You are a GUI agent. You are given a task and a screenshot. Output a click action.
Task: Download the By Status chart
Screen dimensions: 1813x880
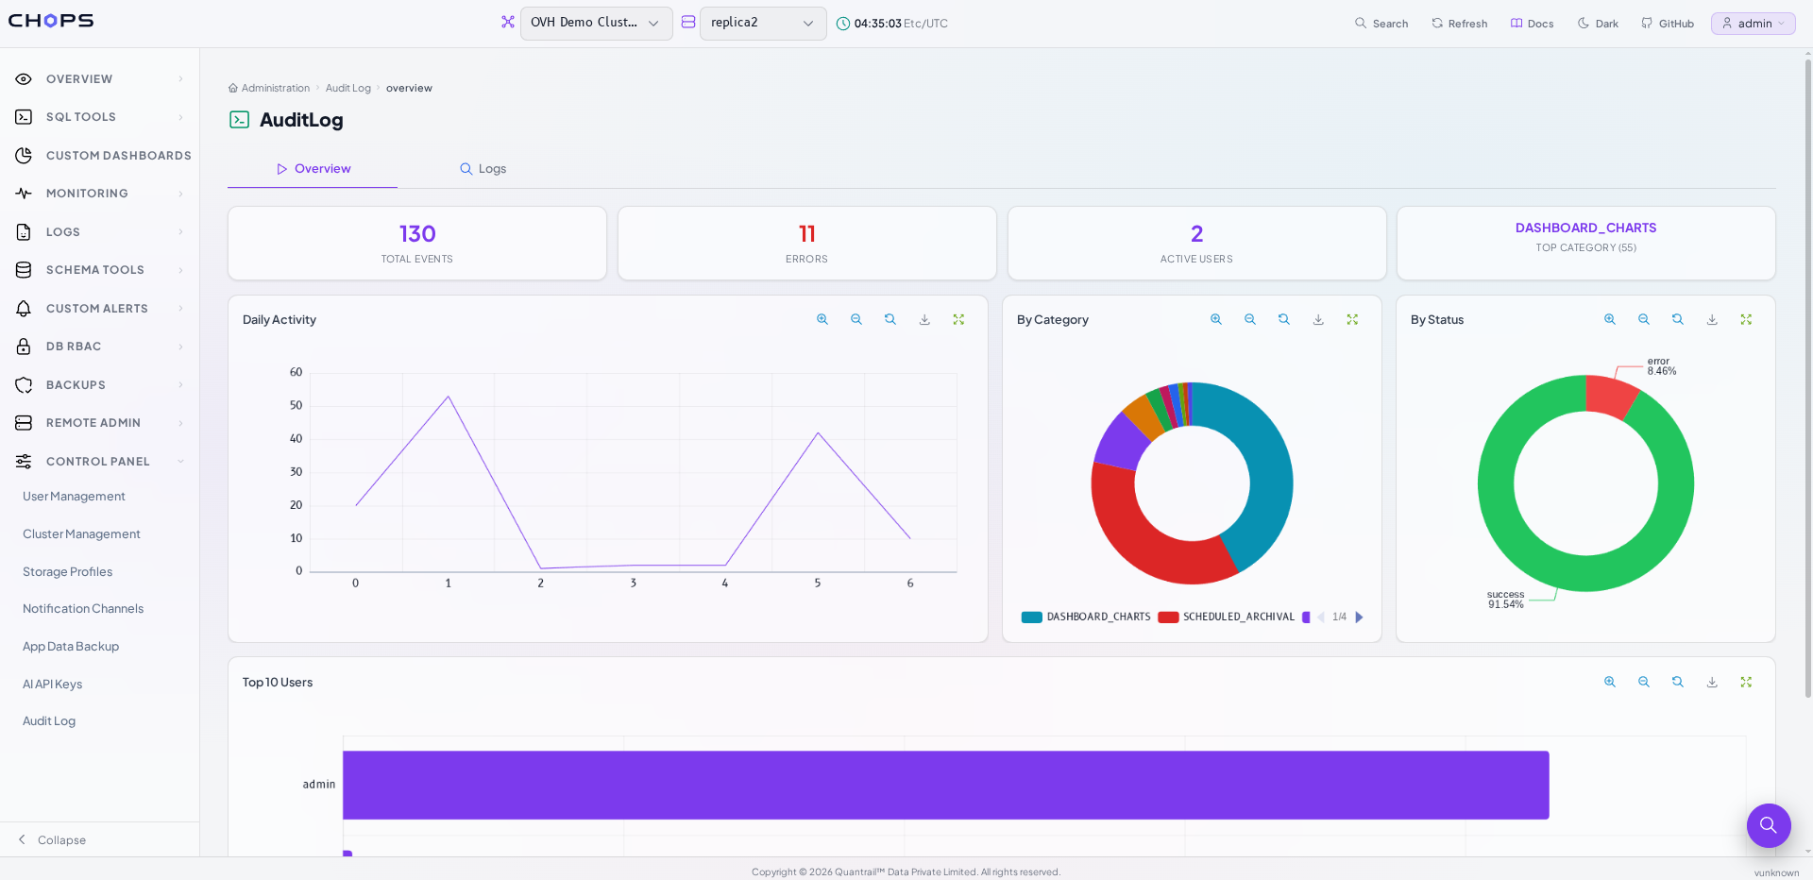[x=1712, y=320]
